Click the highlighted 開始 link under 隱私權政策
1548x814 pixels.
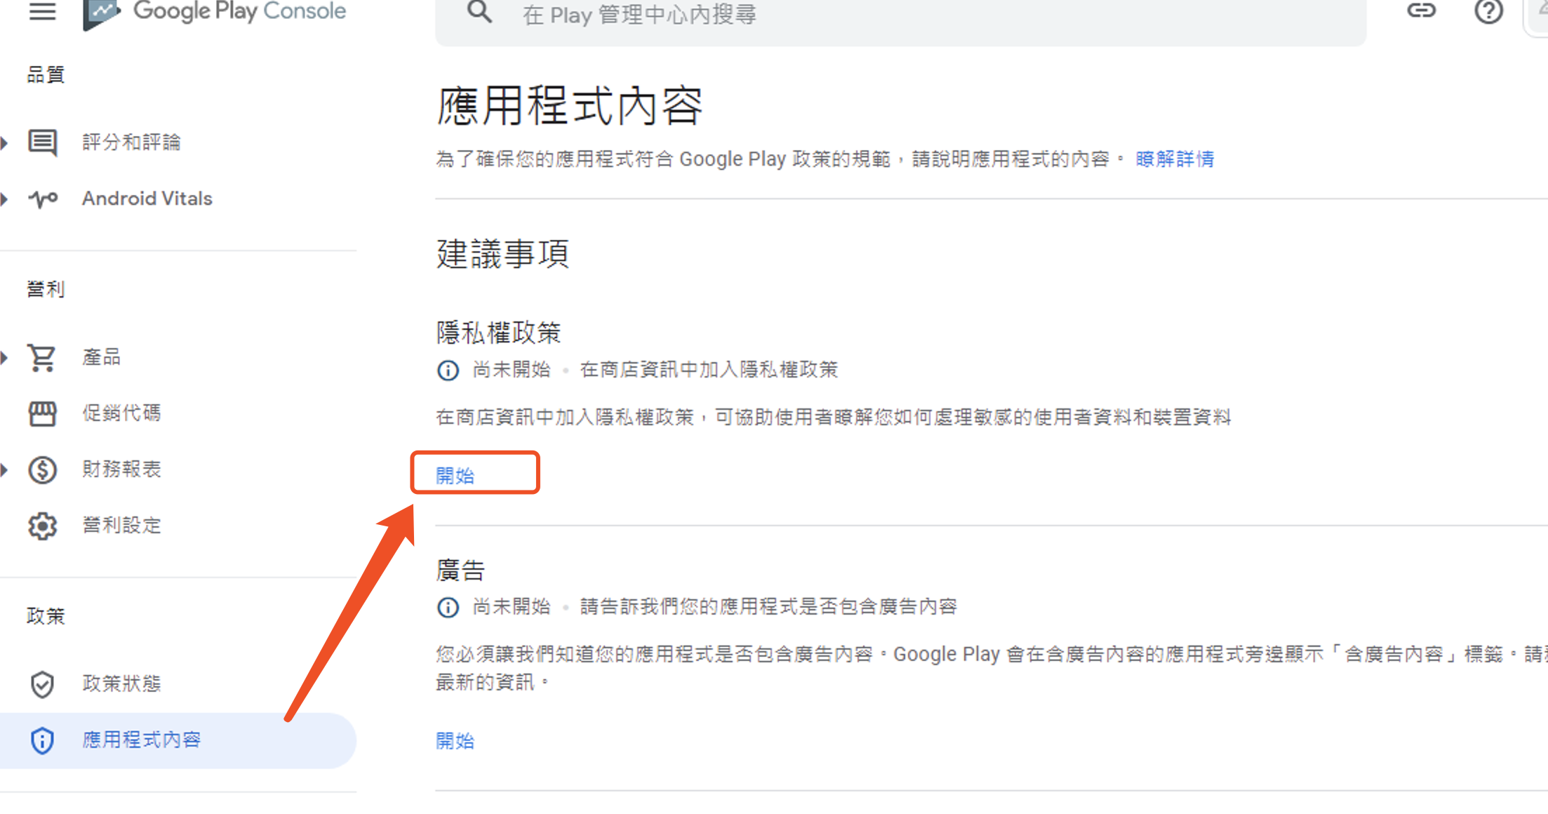(455, 474)
